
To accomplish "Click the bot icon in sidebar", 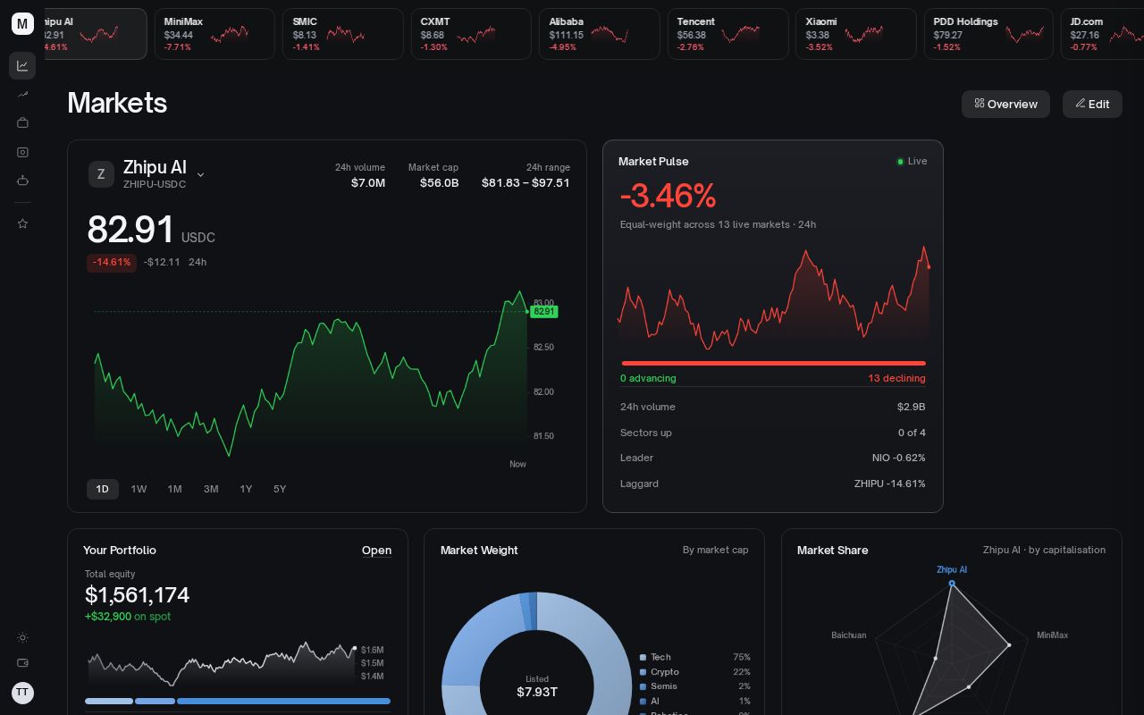I will click(x=22, y=181).
